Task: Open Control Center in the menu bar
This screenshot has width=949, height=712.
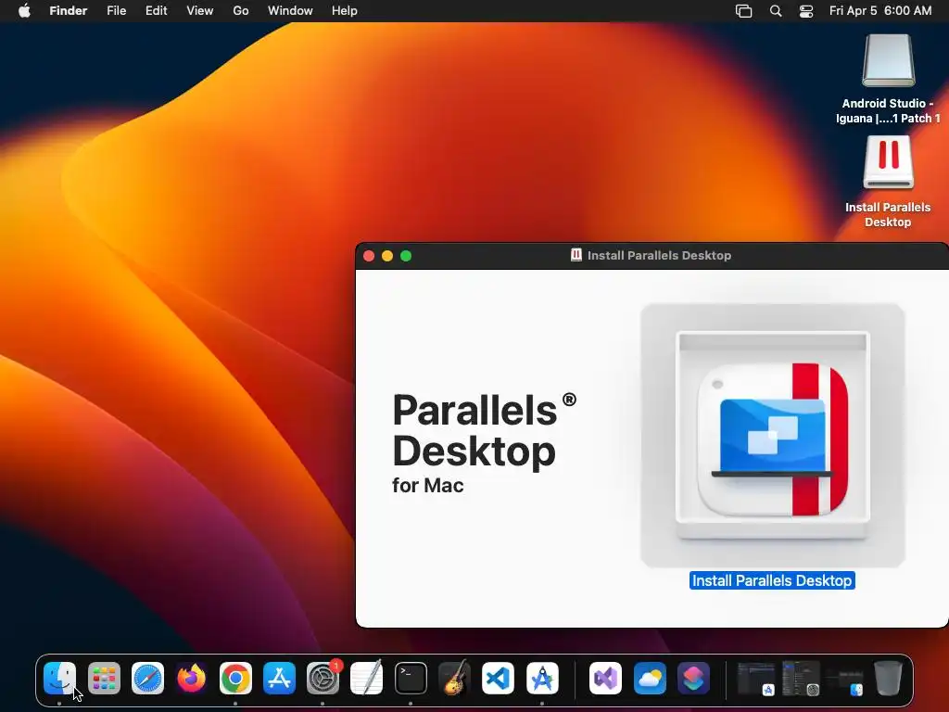Action: pos(806,11)
